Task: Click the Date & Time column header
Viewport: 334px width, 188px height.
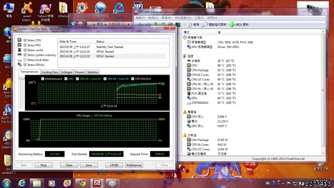Action: click(76, 42)
